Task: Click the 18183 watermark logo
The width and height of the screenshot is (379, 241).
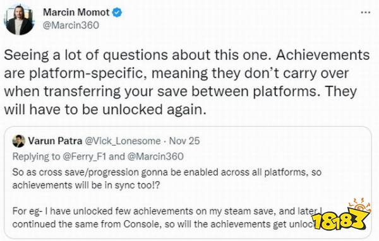Action: 341,216
